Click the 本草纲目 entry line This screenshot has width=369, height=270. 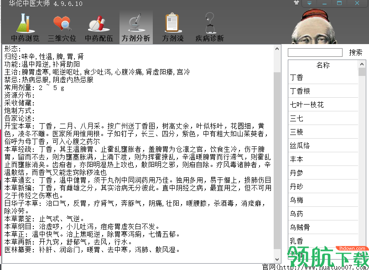point(82,227)
